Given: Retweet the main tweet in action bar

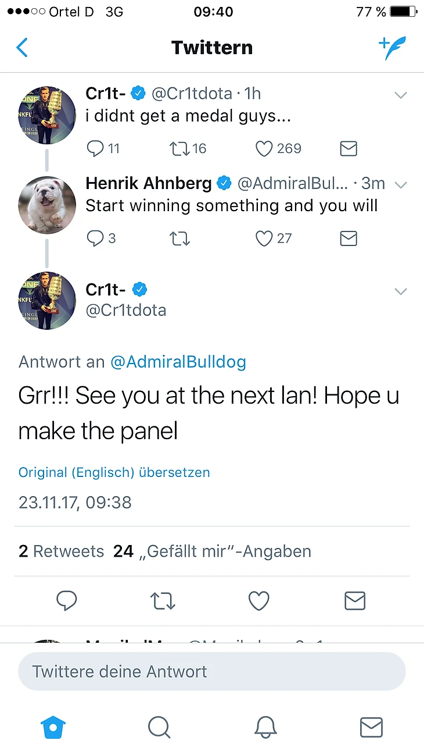Looking at the screenshot, I should 163,601.
